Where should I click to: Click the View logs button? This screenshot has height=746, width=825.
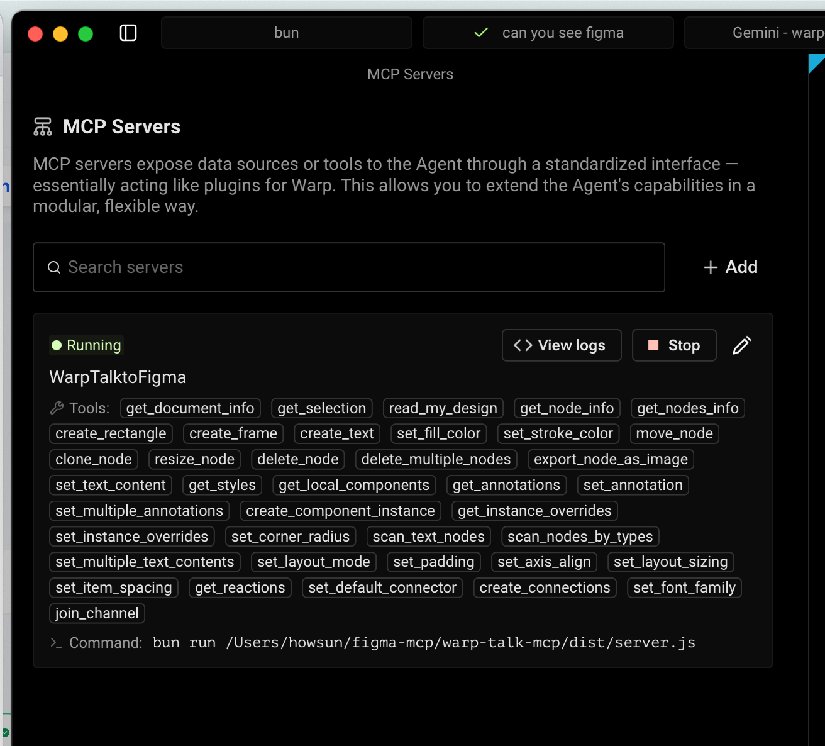tap(562, 345)
